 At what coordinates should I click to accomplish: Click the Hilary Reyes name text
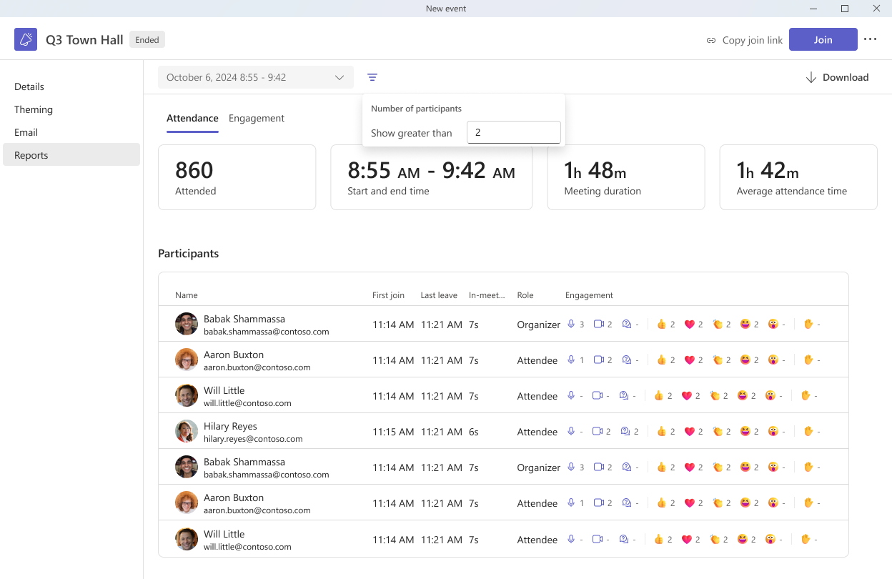(x=230, y=426)
